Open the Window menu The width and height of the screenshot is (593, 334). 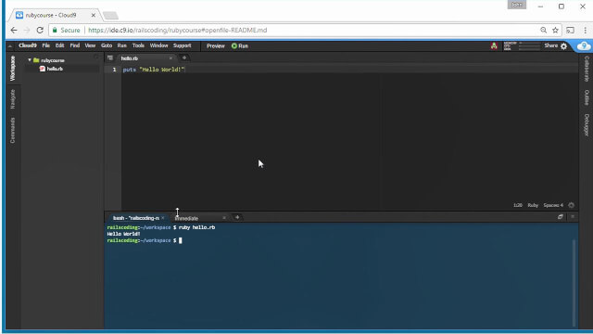[158, 45]
